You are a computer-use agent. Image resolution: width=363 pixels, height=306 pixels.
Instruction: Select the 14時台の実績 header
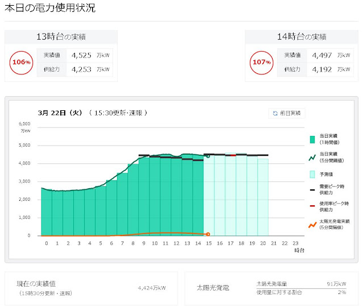click(302, 36)
